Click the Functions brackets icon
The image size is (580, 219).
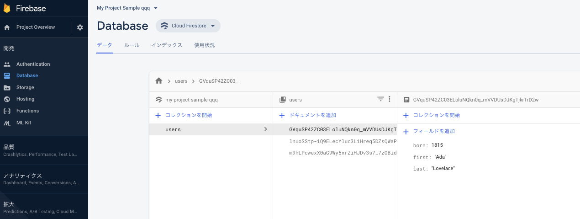pyautogui.click(x=7, y=111)
